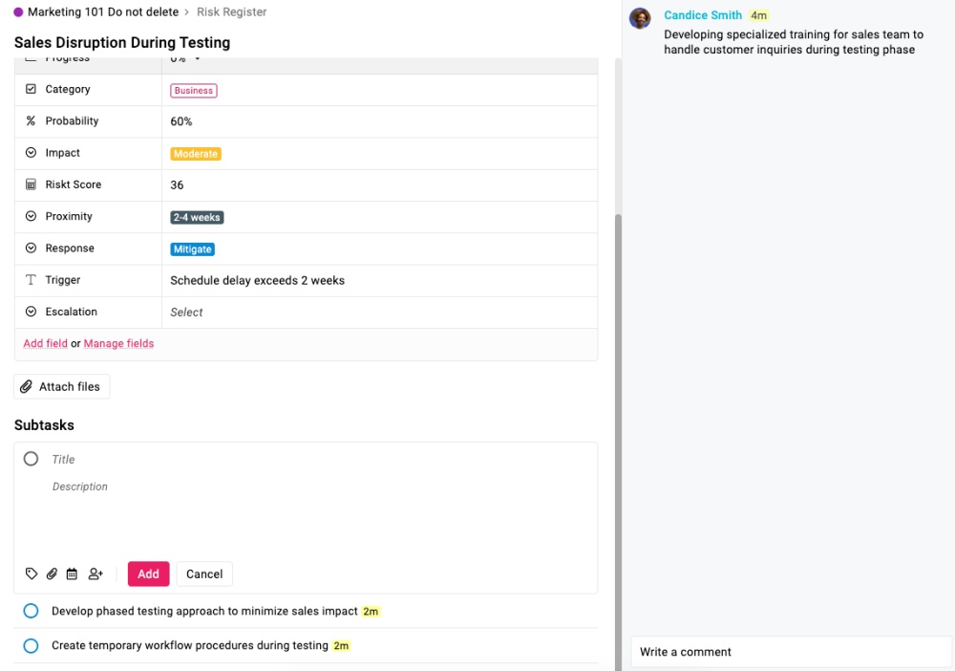
Task: Click the Riskt Score calculator icon
Action: [x=31, y=184]
